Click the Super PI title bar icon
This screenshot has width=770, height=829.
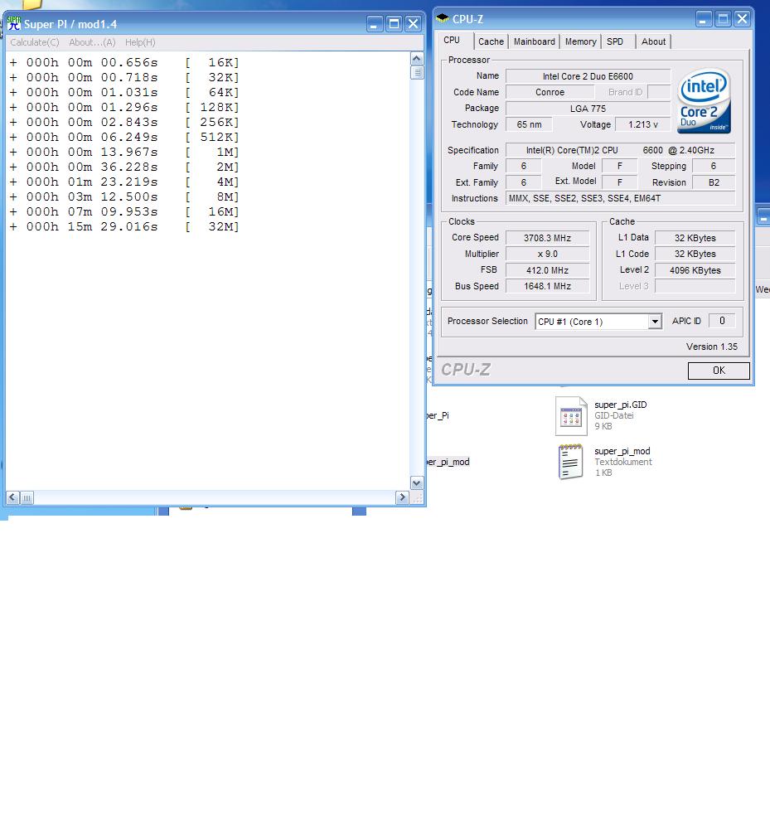tap(14, 24)
